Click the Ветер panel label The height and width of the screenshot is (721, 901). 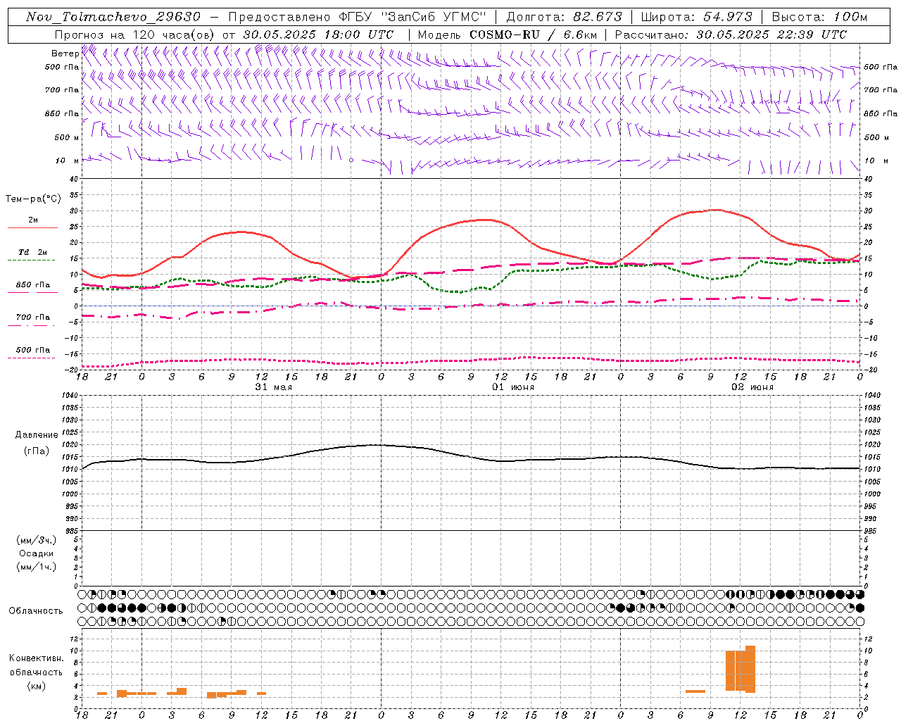tap(65, 54)
